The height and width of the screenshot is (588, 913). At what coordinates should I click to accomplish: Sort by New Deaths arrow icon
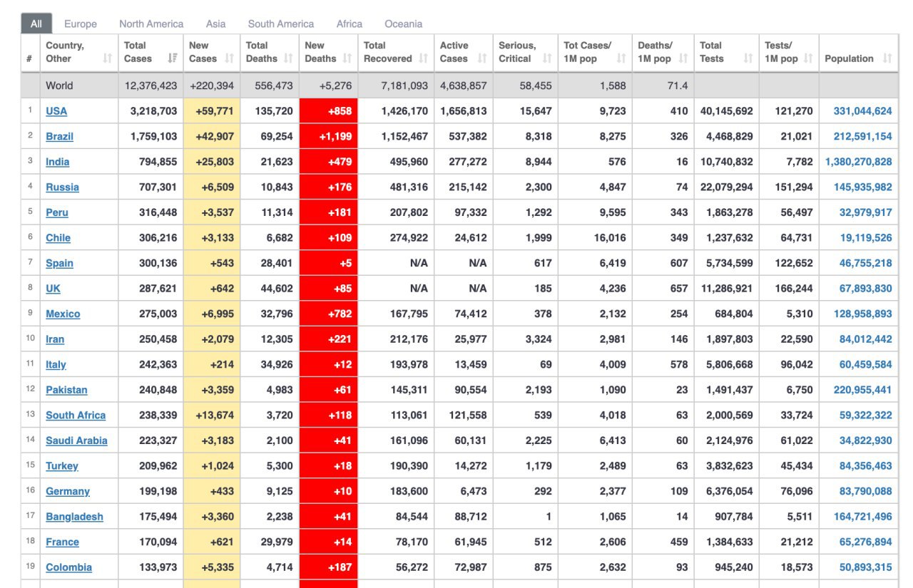click(x=347, y=58)
